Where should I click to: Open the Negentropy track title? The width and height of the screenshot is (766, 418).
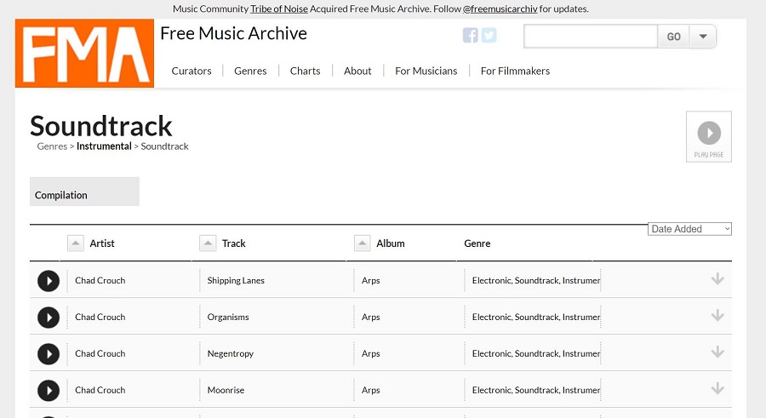tap(231, 353)
